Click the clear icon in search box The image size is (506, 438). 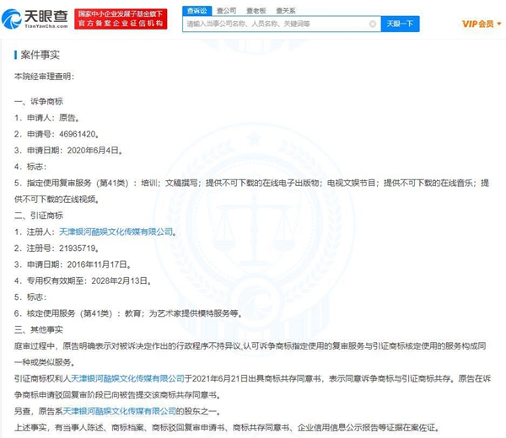tap(372, 24)
